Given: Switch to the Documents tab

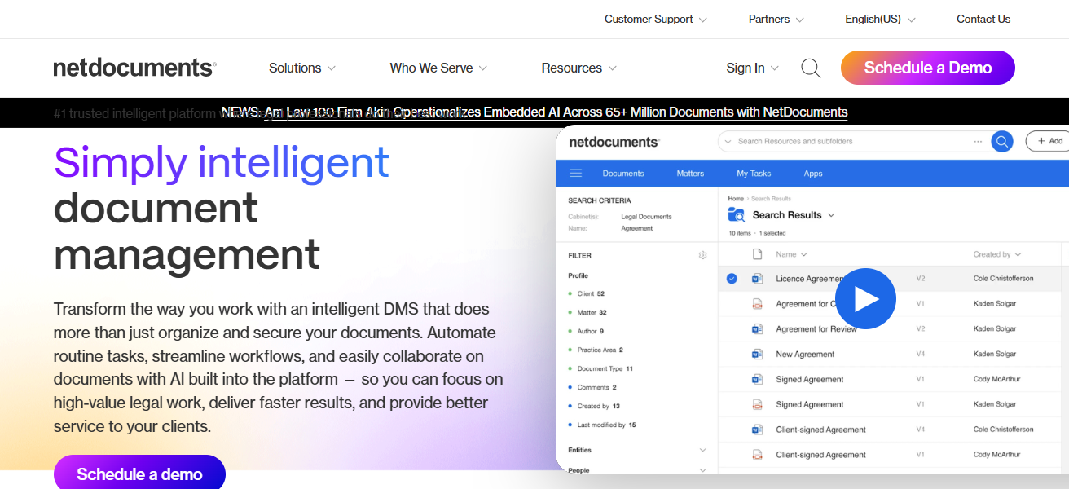Looking at the screenshot, I should [623, 174].
